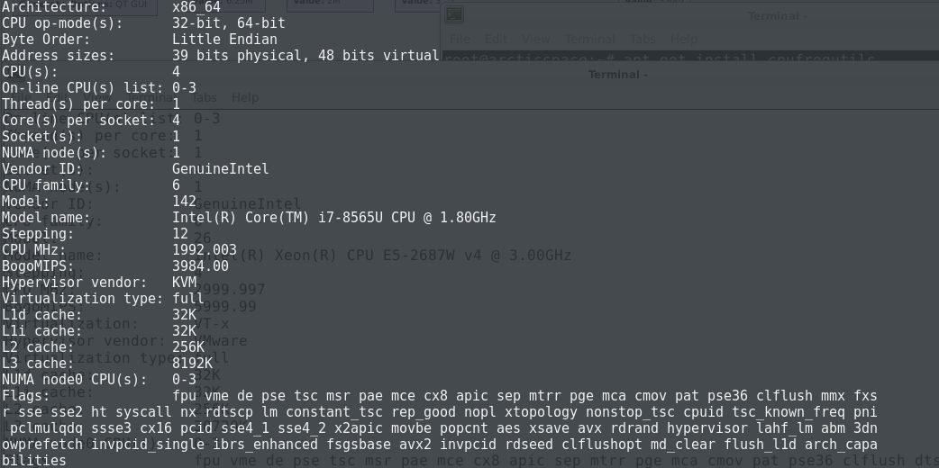Open Edit menu above the apt-get command
Image resolution: width=939 pixels, height=468 pixels.
pyautogui.click(x=496, y=39)
